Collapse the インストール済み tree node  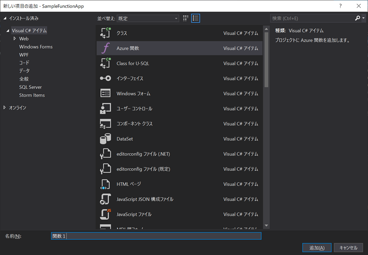coord(5,18)
